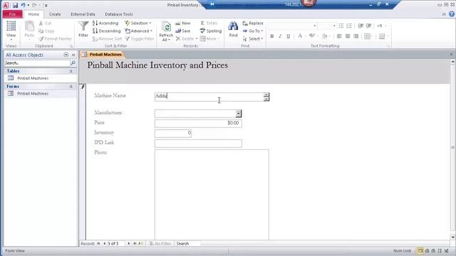
Task: Click the Filter funnel icon
Action: tap(83, 29)
